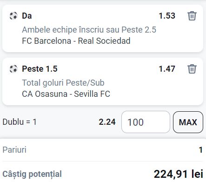Click the football icon beside Peste 1.5
The image size is (206, 182).
[x=13, y=69]
